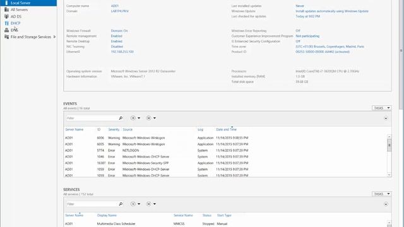The height and width of the screenshot is (227, 404).
Task: Click the Services filter field
Action: coord(92,204)
